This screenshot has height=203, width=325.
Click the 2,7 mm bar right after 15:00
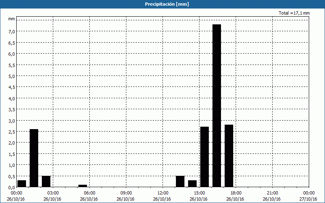205,157
